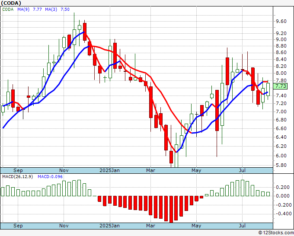Click May on the price chart date axis
This screenshot has height=236, width=294.
pyautogui.click(x=196, y=170)
